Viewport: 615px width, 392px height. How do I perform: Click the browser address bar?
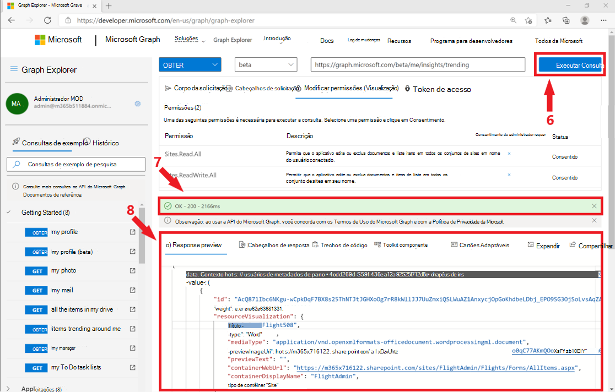pos(282,20)
